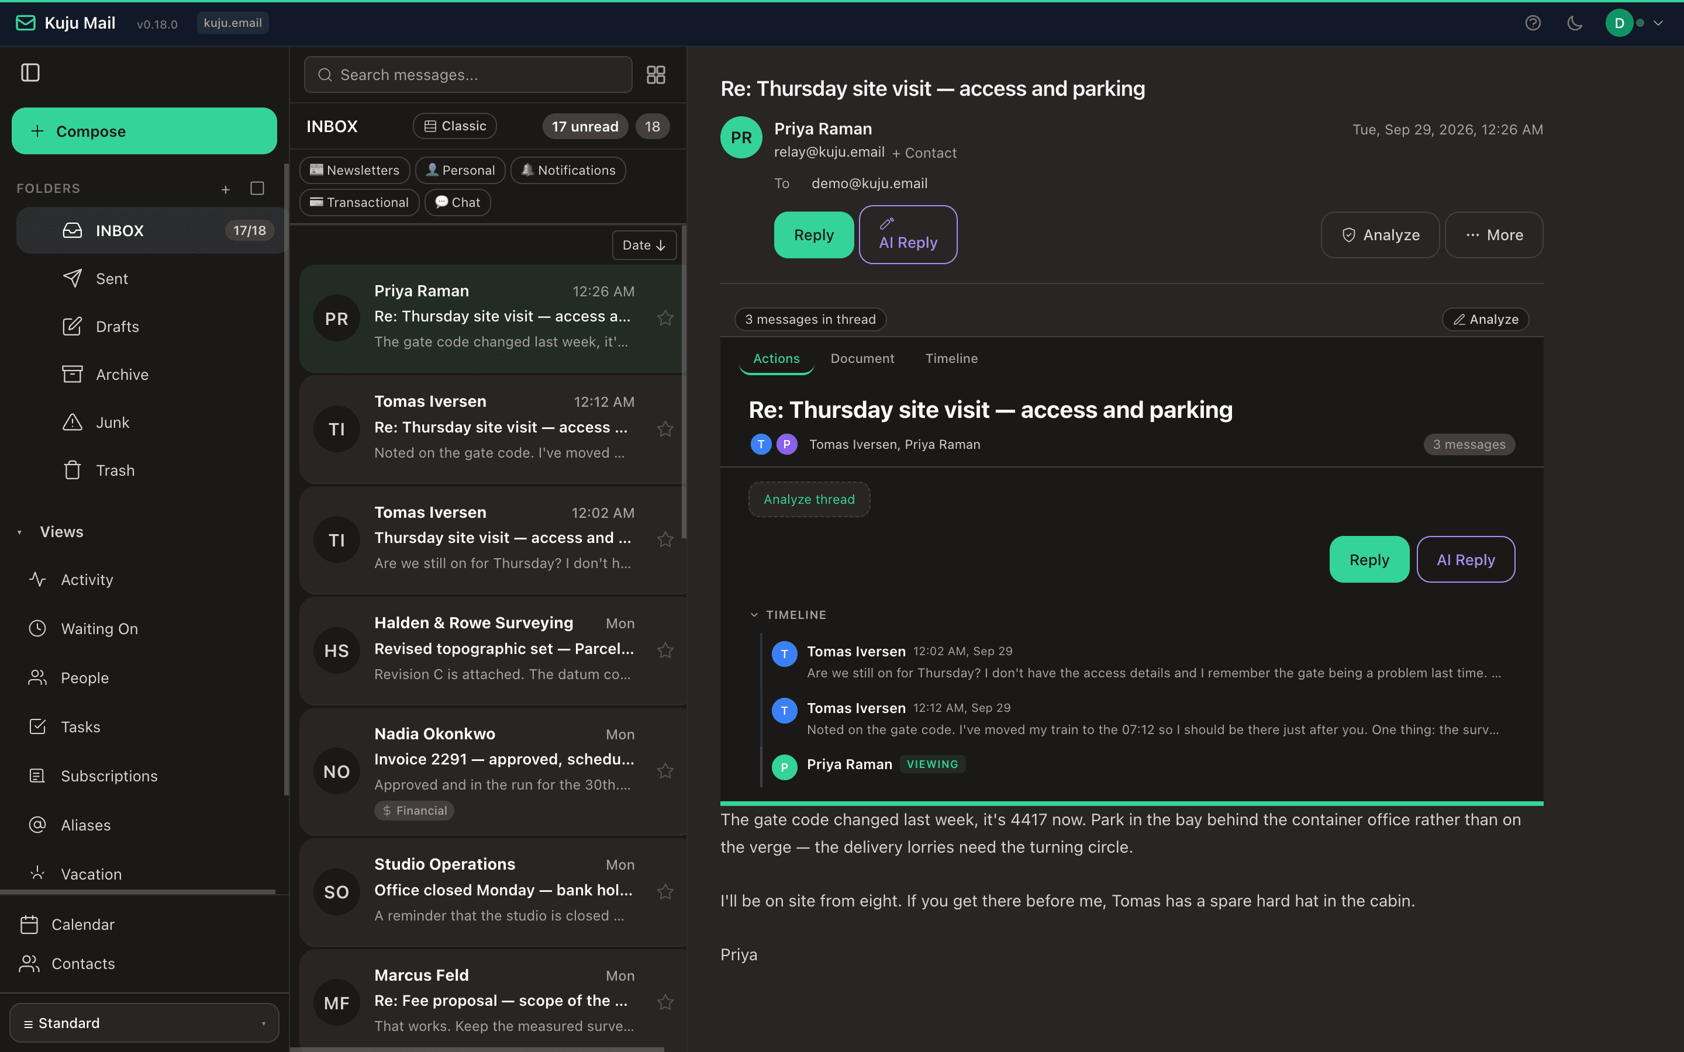1684x1052 pixels.
Task: Click the grid layout icon beside search
Action: click(x=656, y=74)
